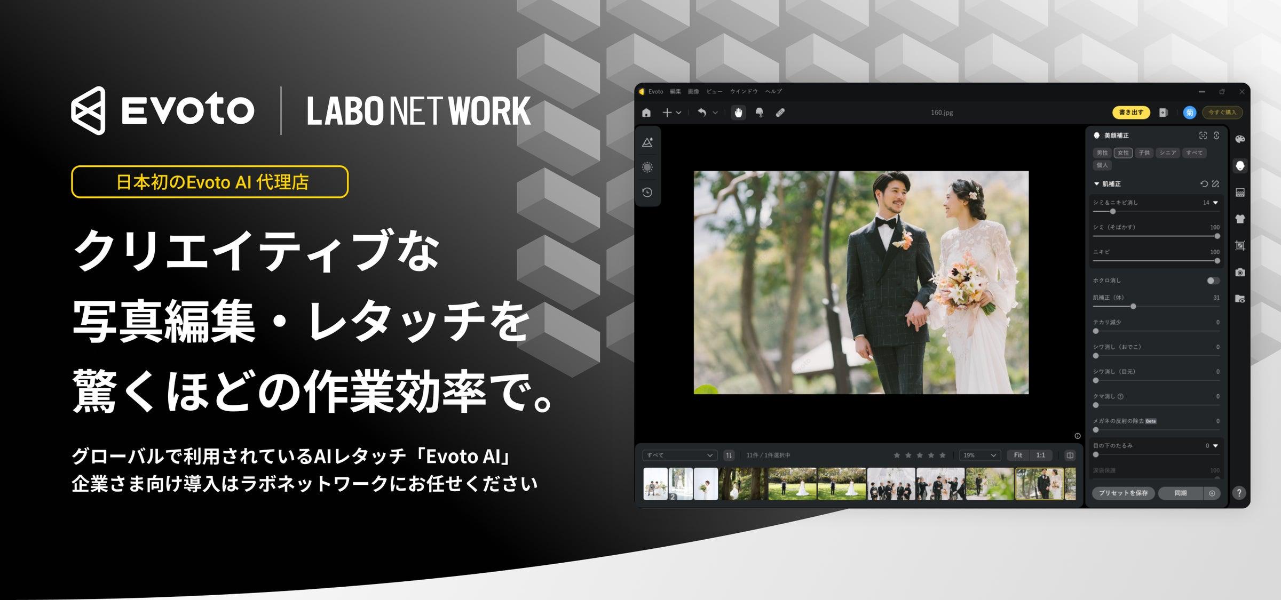Open the face retouch panel icon
Viewport: 1281px width, 600px height.
click(1240, 166)
